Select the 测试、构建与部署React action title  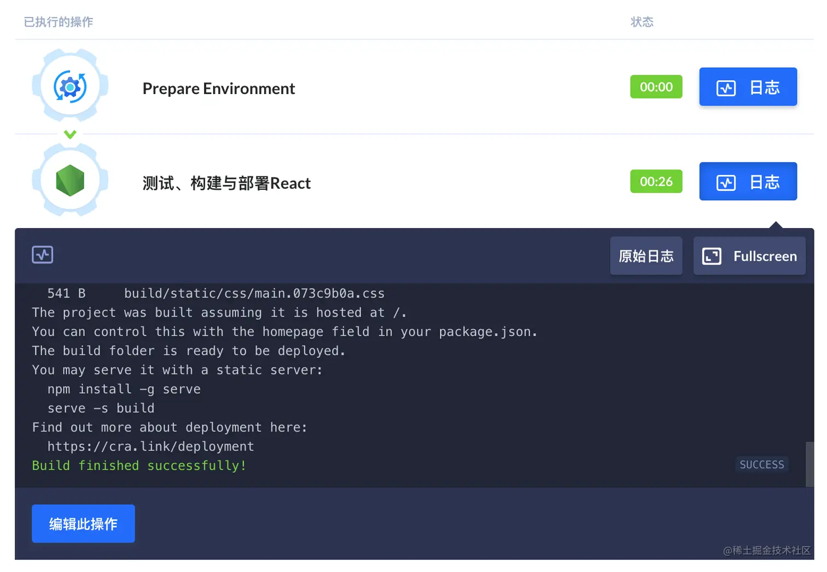[226, 183]
